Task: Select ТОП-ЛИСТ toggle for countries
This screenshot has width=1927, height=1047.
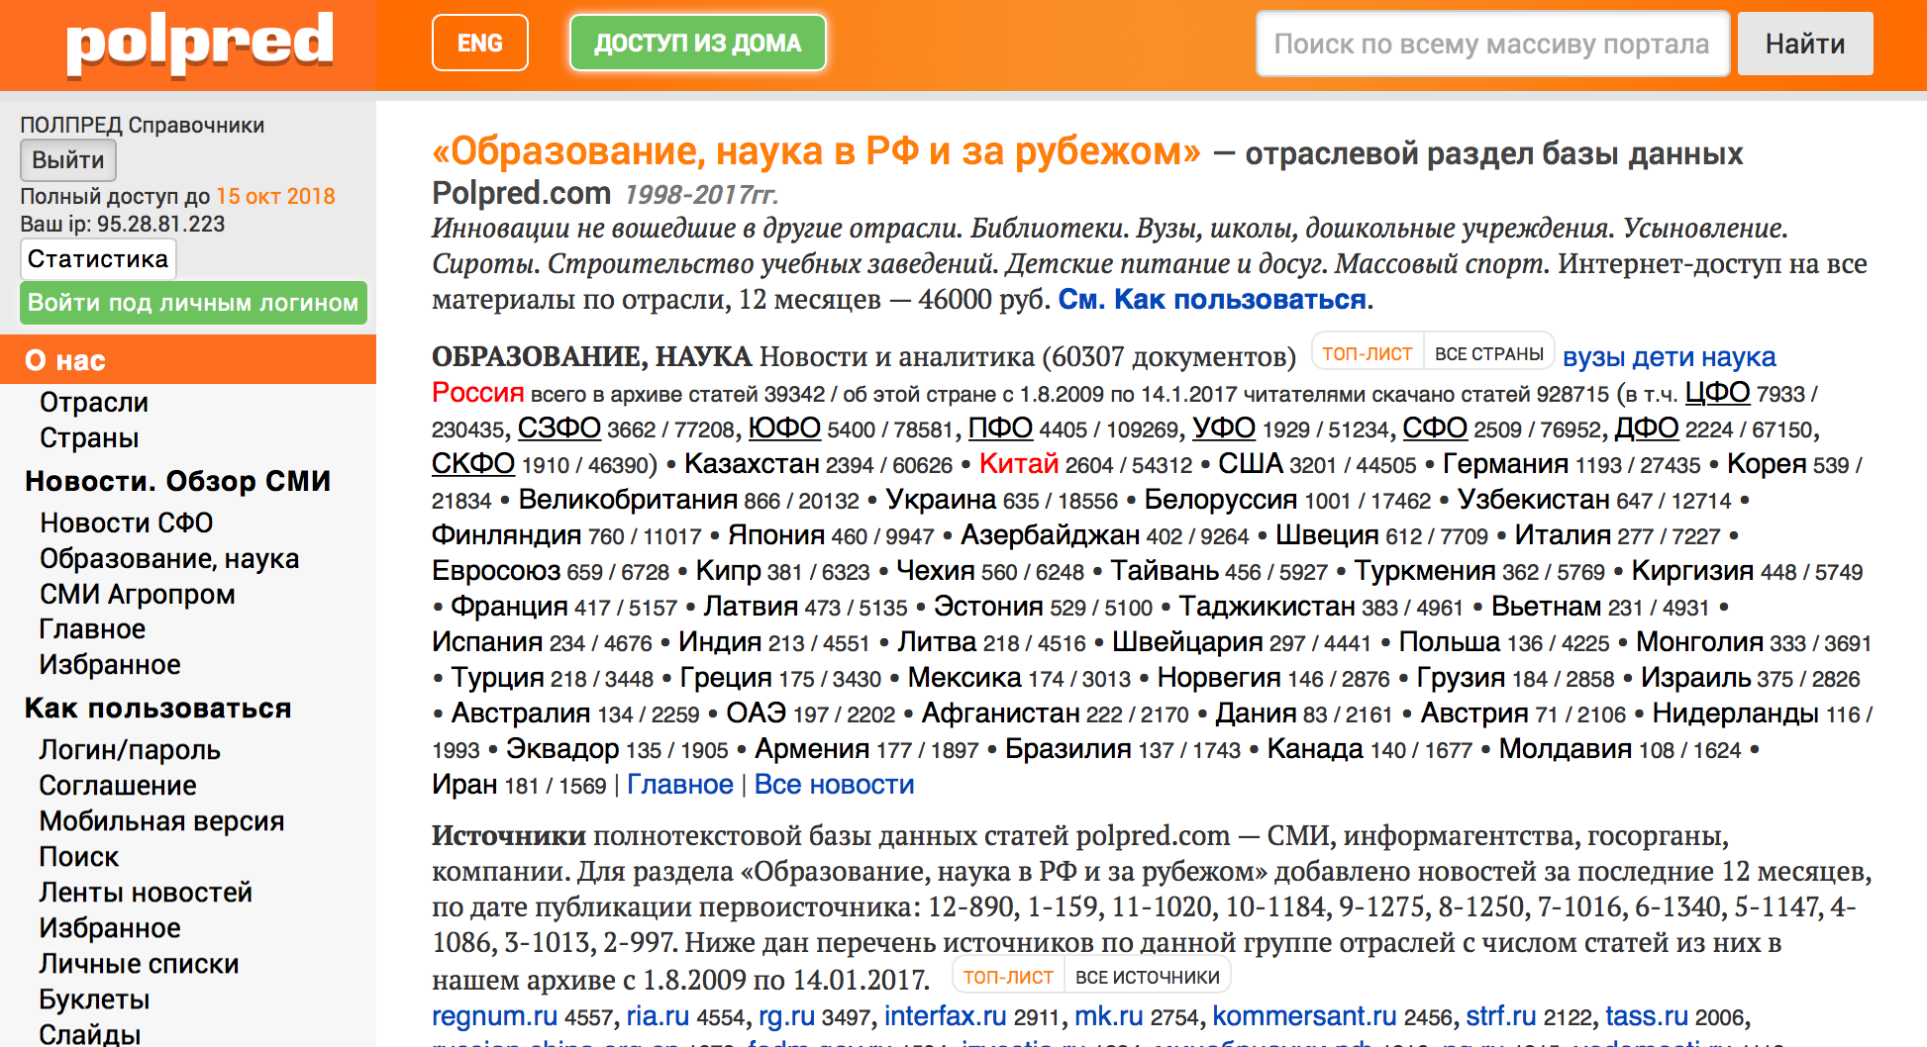Action: pos(1367,353)
